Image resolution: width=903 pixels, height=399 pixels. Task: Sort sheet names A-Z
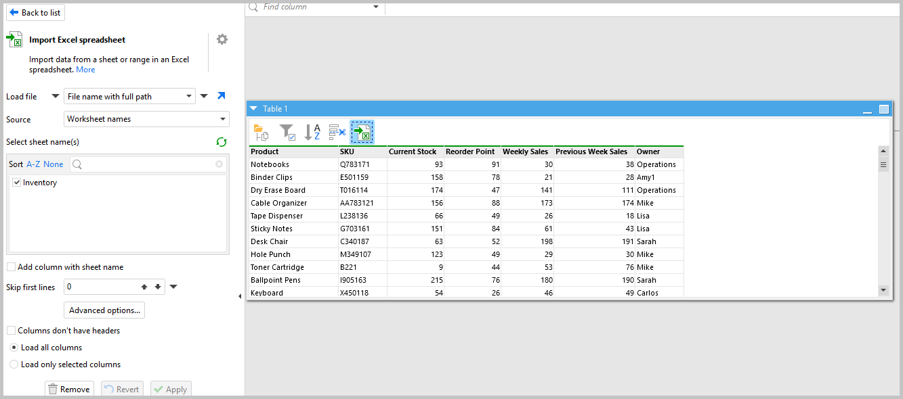pyautogui.click(x=33, y=164)
